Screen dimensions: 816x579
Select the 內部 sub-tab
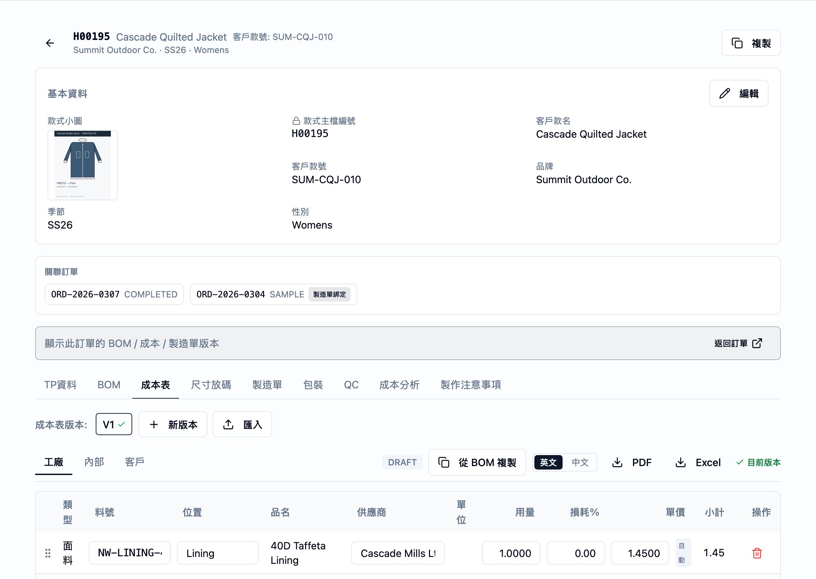pos(94,462)
